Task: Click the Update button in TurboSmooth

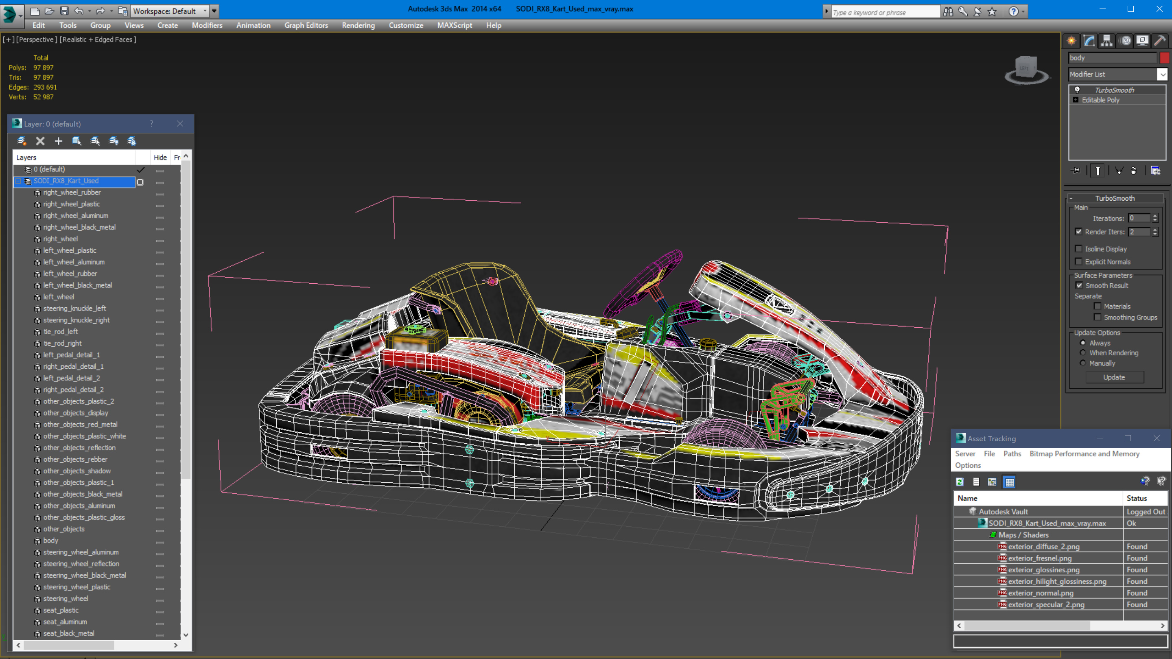Action: [1114, 377]
